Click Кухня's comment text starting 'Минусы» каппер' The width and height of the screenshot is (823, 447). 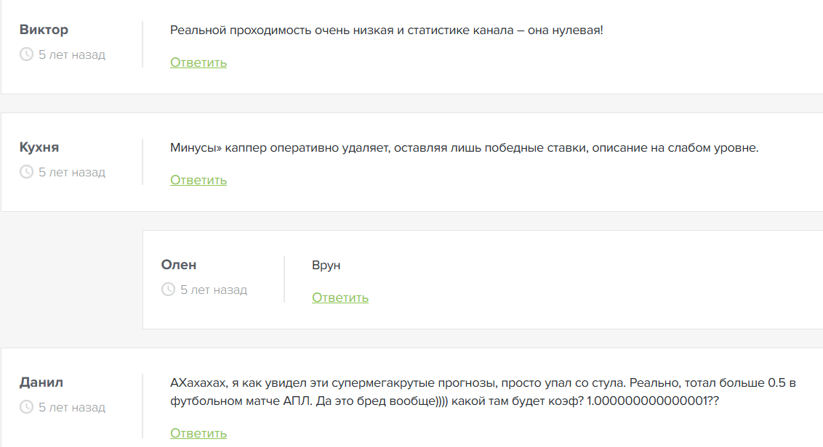[464, 148]
